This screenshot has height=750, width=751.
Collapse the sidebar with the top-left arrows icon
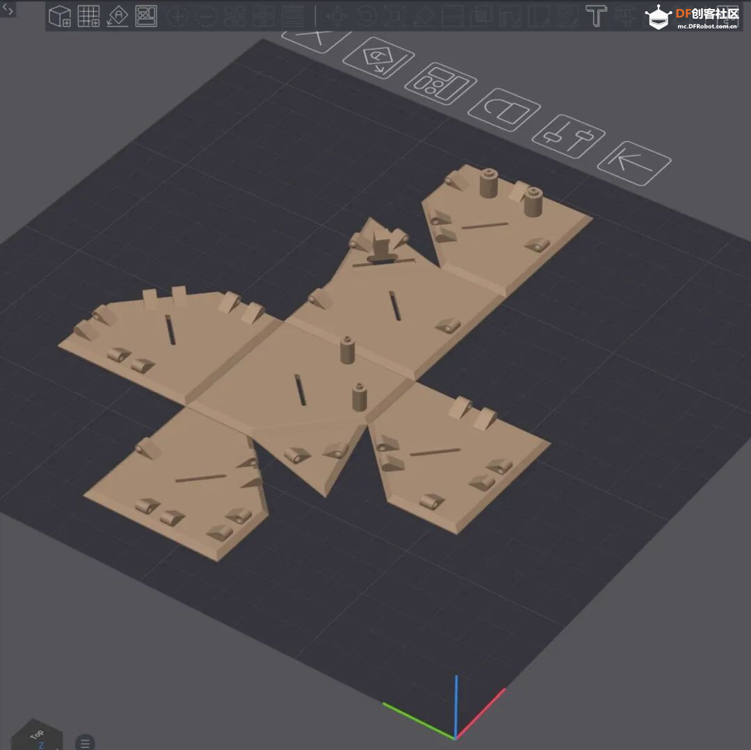(x=8, y=8)
